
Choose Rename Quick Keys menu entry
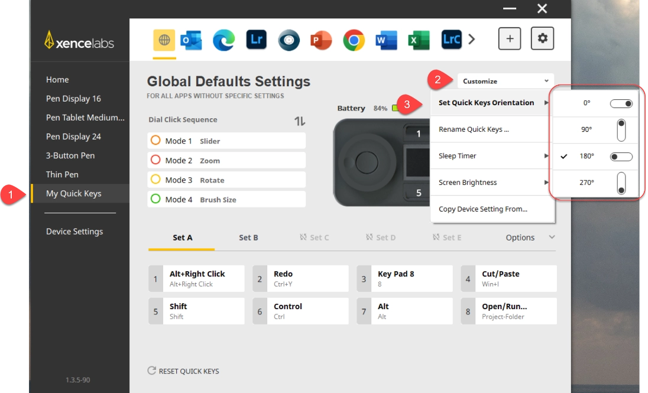pyautogui.click(x=492, y=129)
